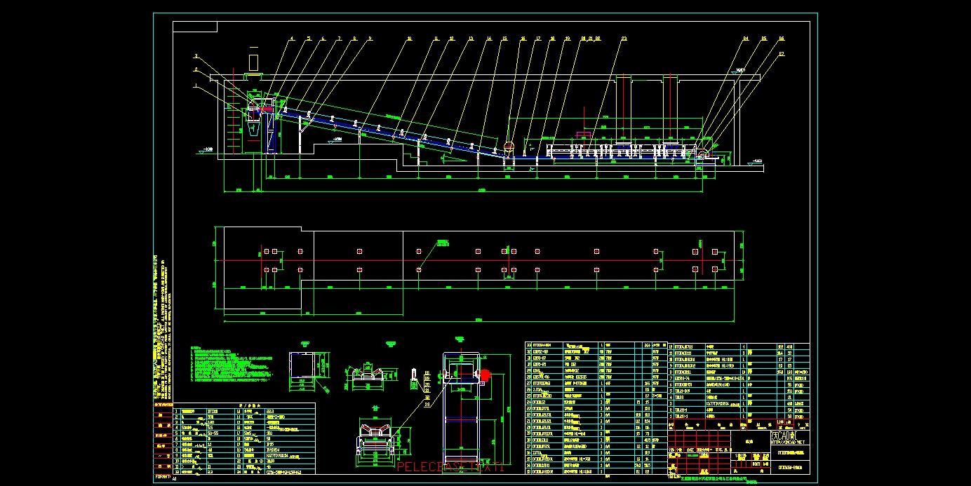Select the green technical notes text block
This screenshot has height=486, width=971.
[x=230, y=363]
